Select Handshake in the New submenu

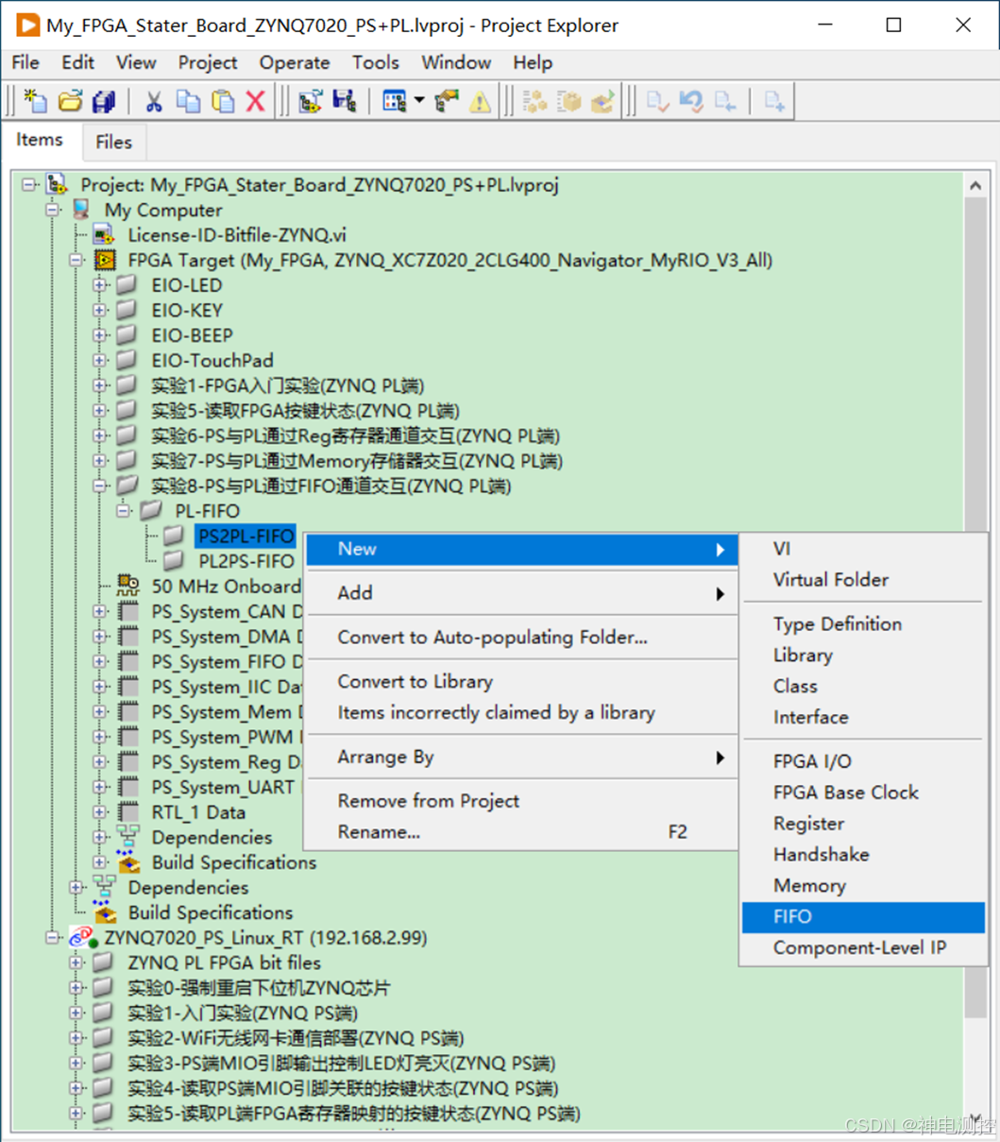pyautogui.click(x=863, y=854)
